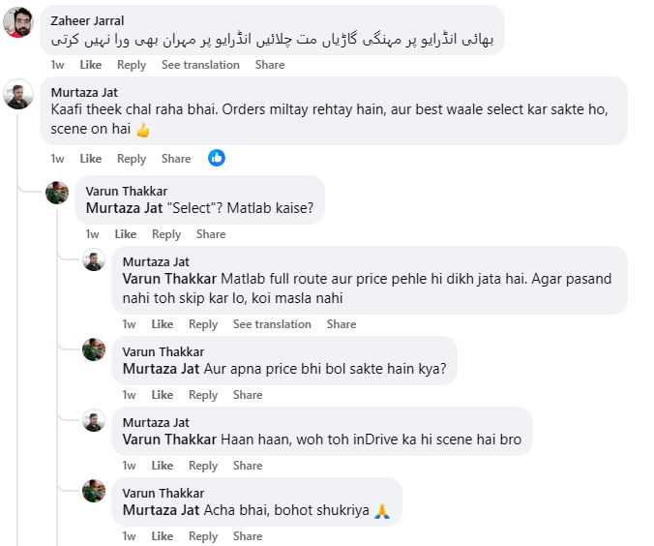
Task: Open Murtaza Jat's top comment avatar
Action: (18, 94)
